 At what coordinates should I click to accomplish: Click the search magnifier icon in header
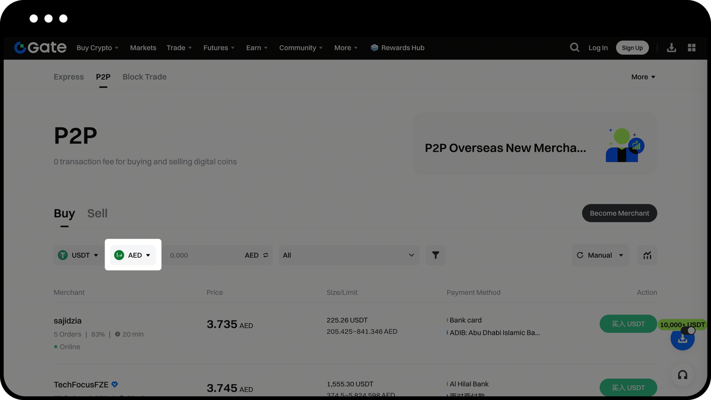[x=574, y=48]
